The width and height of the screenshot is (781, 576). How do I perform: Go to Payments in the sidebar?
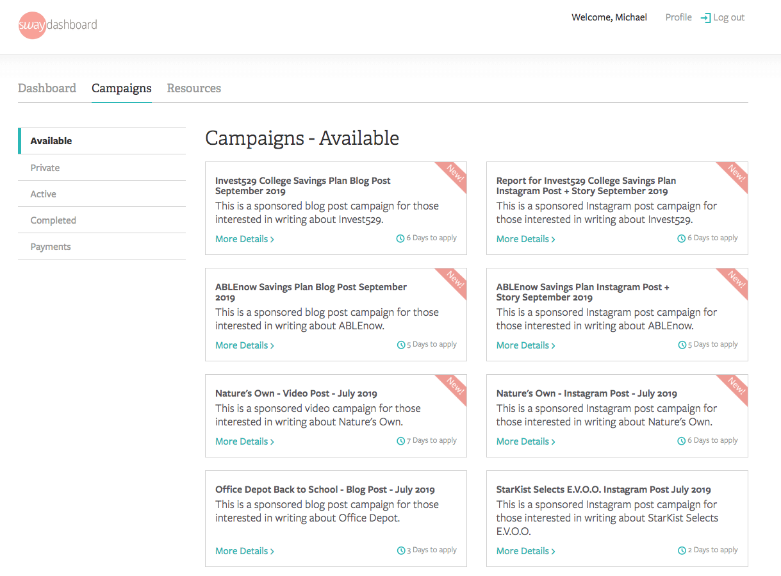(x=102, y=247)
